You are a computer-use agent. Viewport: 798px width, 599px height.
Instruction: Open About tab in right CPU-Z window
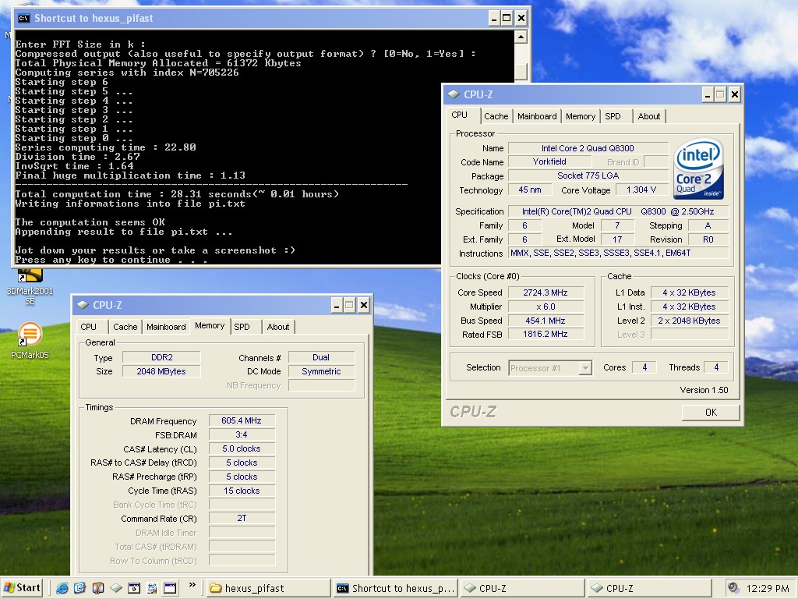649,116
